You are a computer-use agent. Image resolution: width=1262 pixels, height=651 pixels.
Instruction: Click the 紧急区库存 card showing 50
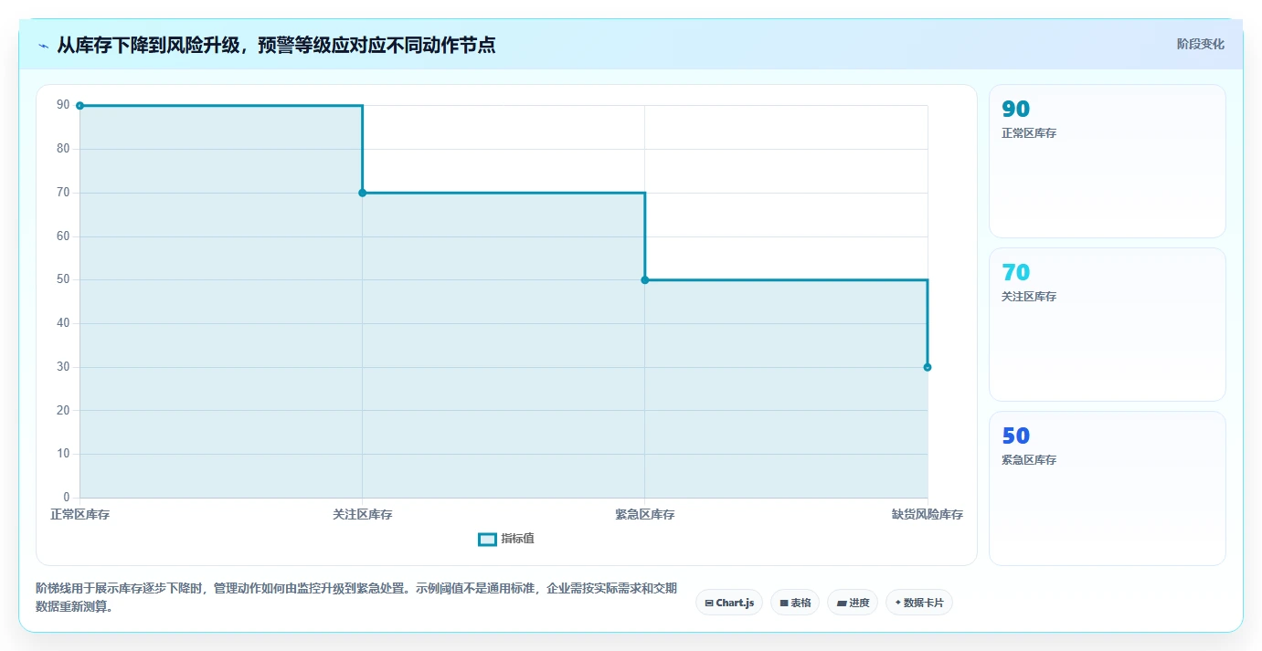point(1108,488)
